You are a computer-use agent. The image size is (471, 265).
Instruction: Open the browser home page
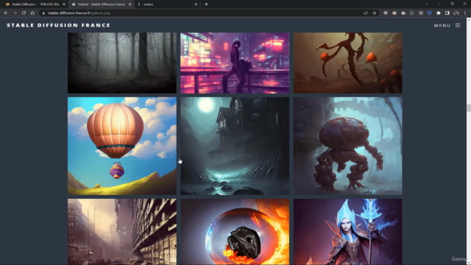(32, 13)
